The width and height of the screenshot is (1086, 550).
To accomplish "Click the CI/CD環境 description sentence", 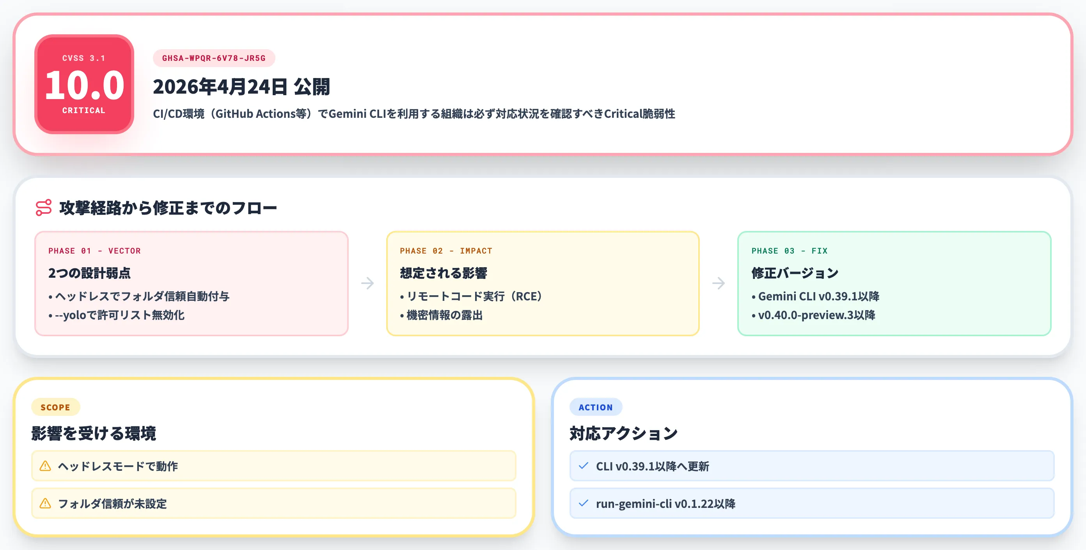I will tap(414, 114).
